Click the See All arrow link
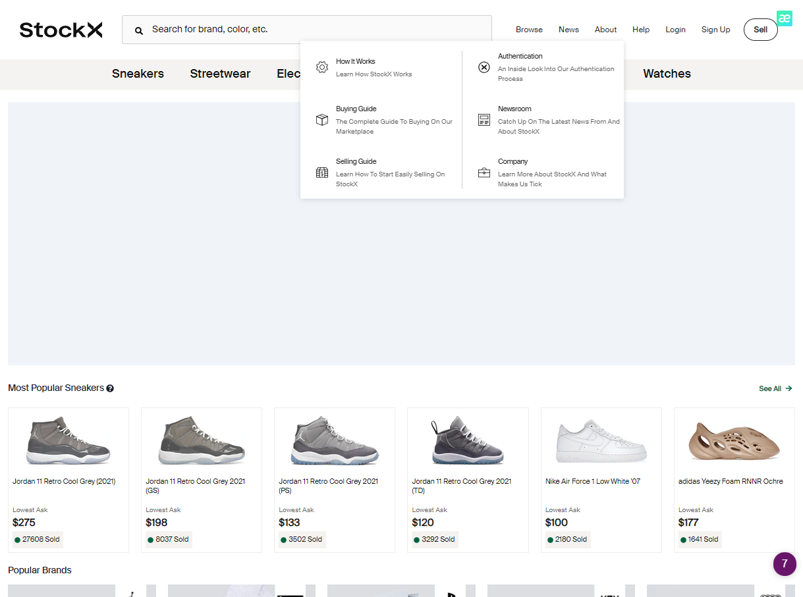803x597 pixels. 775,388
